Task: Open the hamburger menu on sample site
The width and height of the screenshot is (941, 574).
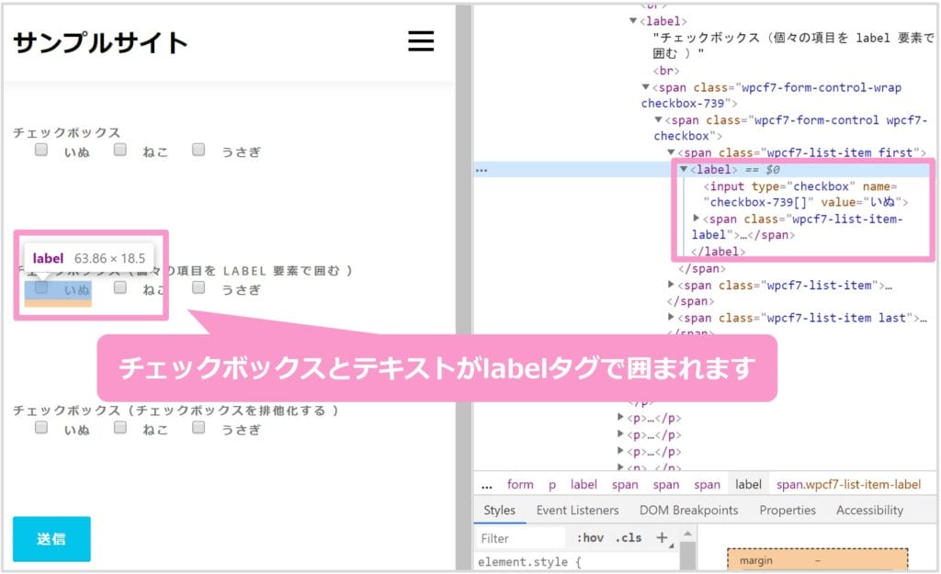Action: pos(421,41)
